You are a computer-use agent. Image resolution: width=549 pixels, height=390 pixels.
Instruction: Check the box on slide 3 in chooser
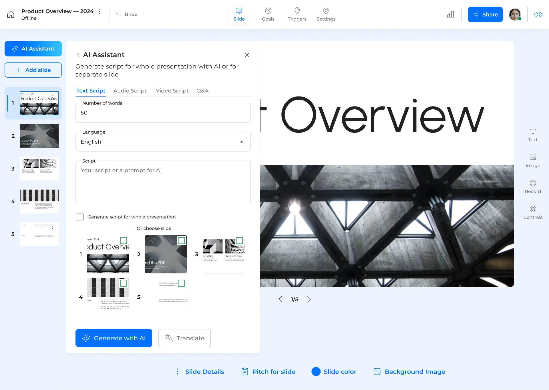click(x=240, y=240)
